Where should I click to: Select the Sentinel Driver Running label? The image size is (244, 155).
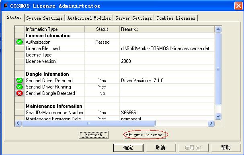(x=48, y=87)
